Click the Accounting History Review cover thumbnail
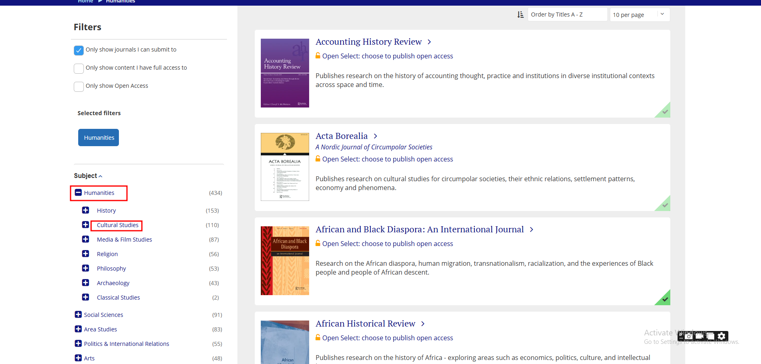This screenshot has height=364, width=761. coord(285,73)
